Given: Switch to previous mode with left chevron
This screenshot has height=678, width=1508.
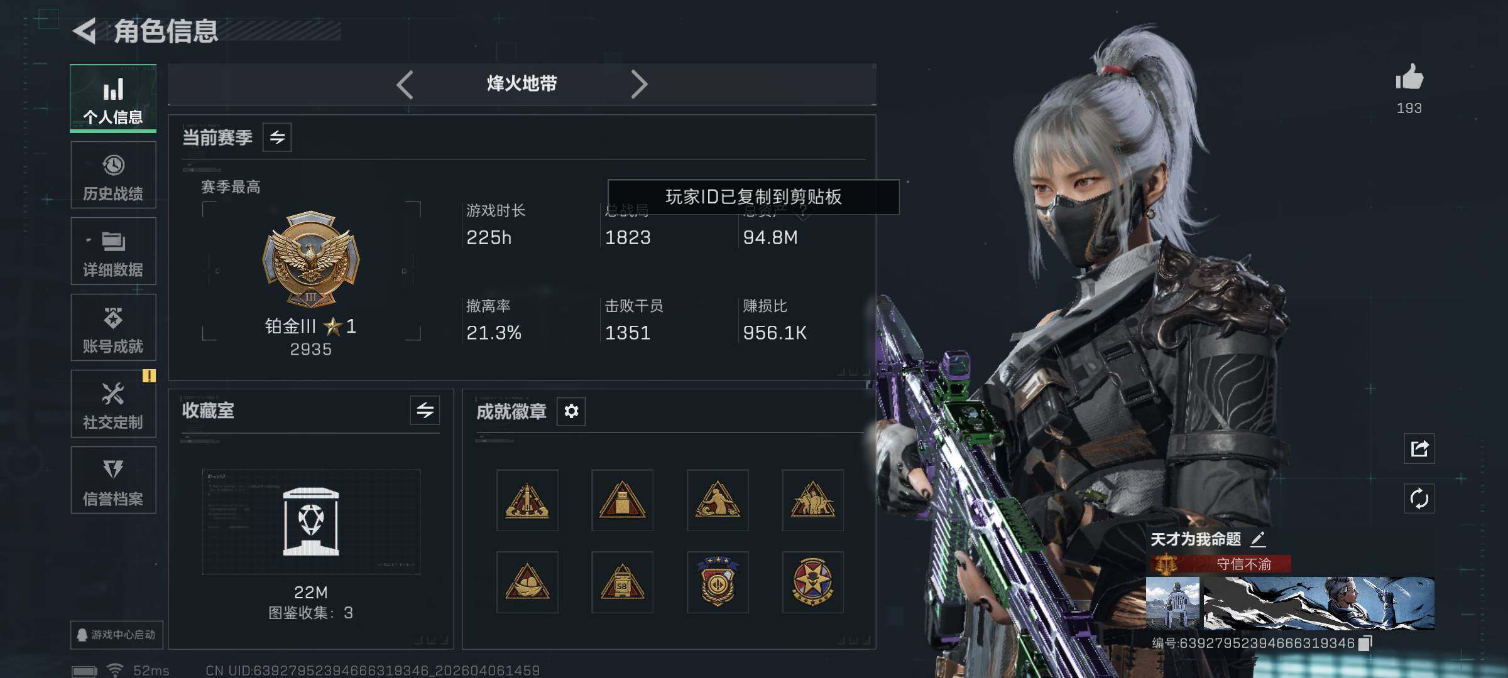Looking at the screenshot, I should [x=405, y=84].
